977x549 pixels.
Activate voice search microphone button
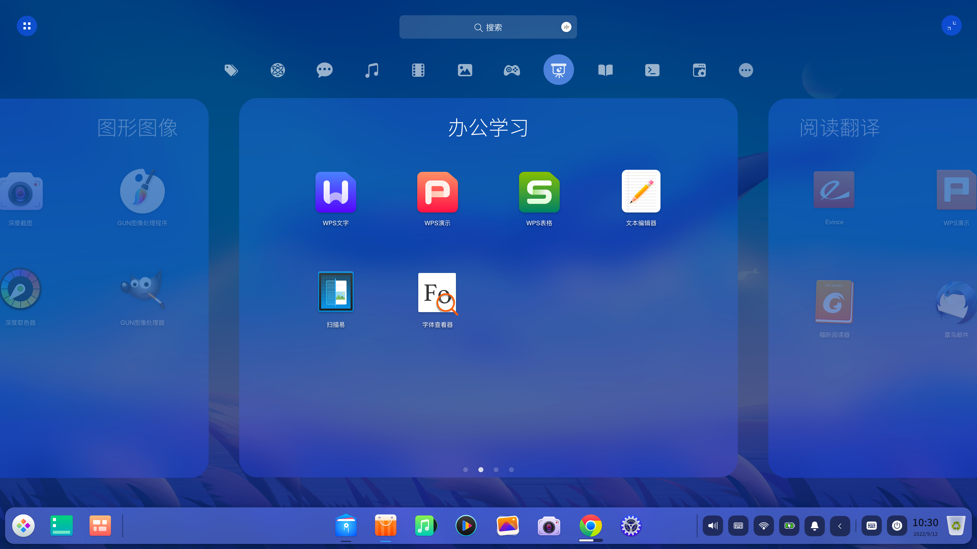566,27
